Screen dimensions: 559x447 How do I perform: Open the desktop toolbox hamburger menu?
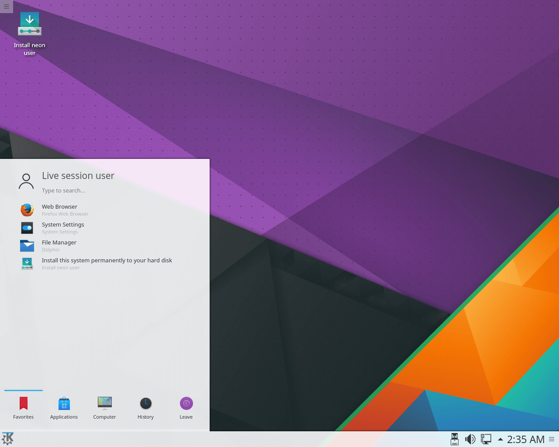click(7, 6)
